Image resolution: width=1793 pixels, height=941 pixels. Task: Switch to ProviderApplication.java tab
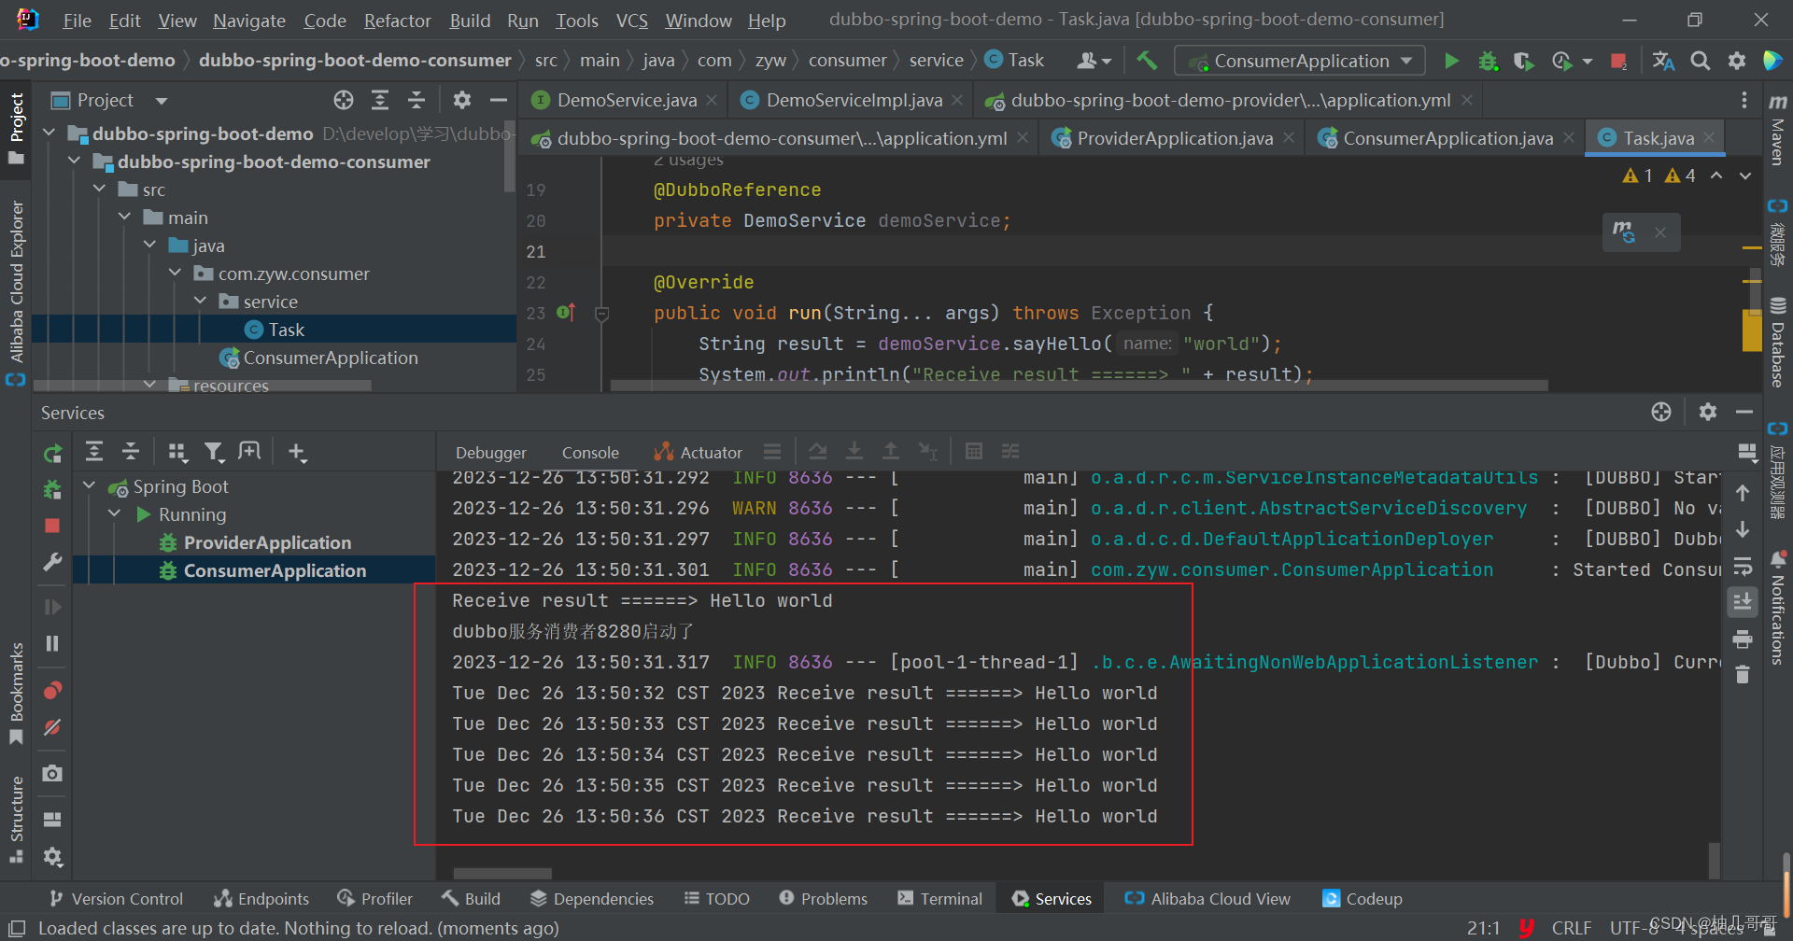click(1175, 138)
